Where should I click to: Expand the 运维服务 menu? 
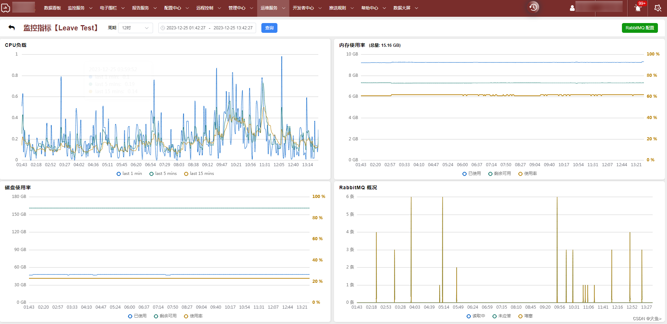[x=273, y=8]
